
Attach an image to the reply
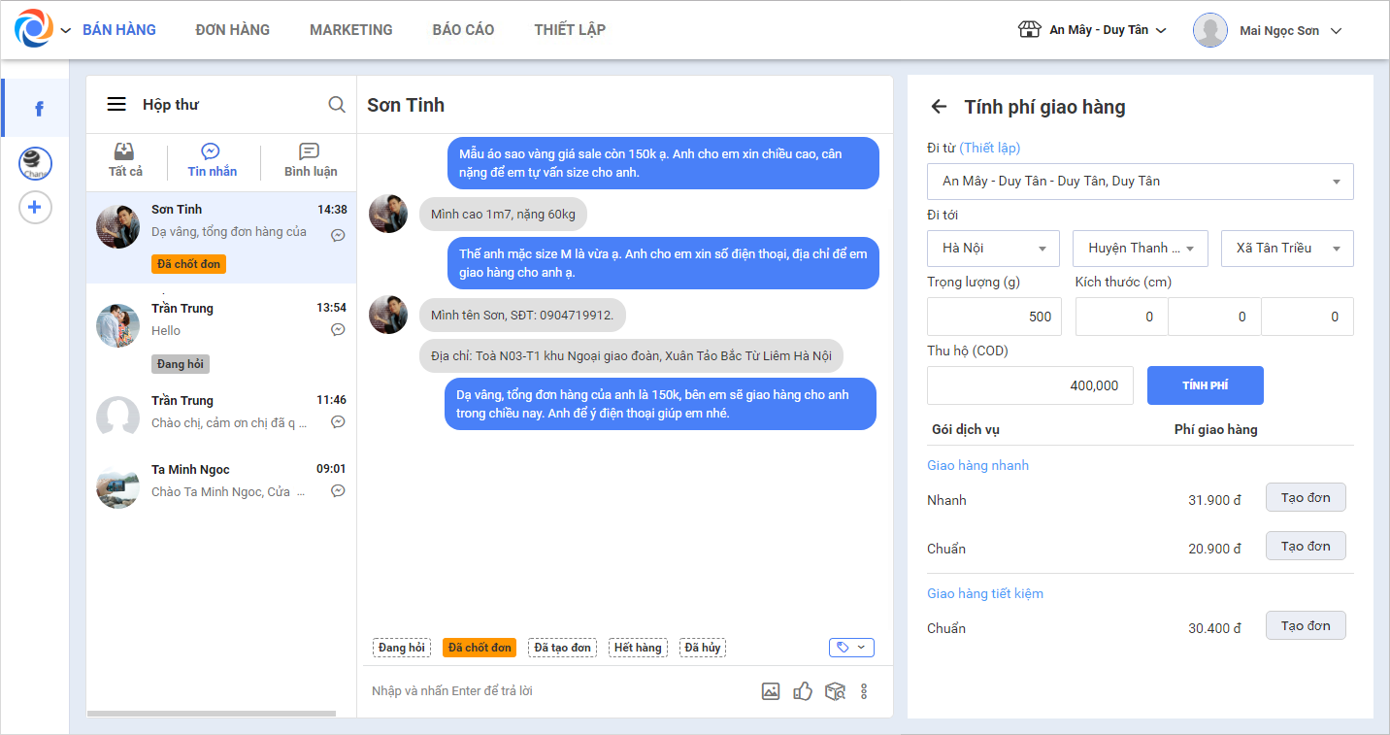coord(771,691)
